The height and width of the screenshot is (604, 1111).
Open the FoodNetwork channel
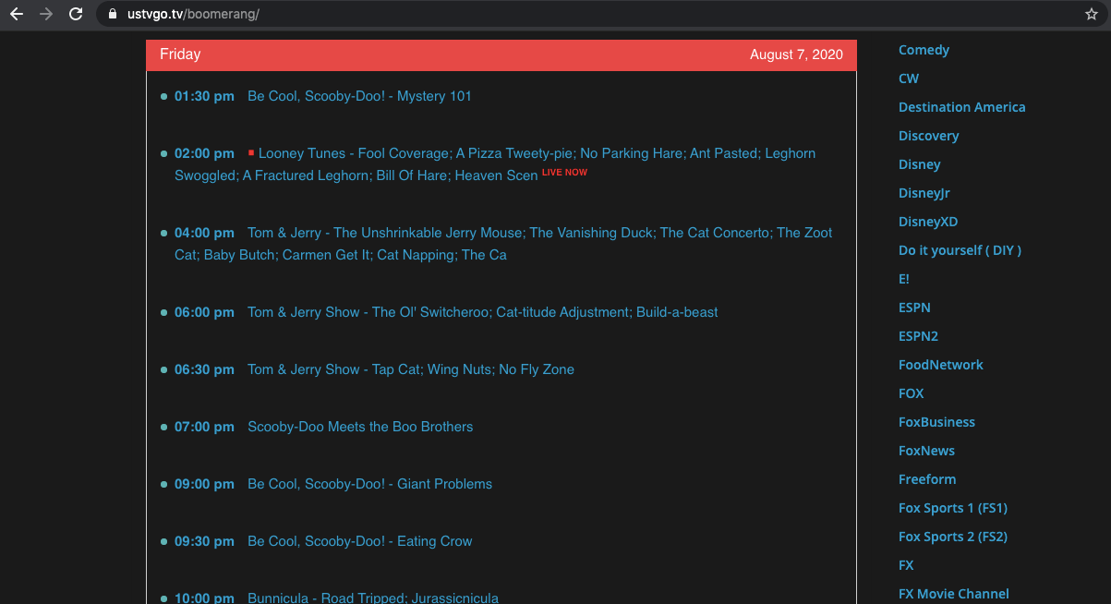(x=940, y=365)
